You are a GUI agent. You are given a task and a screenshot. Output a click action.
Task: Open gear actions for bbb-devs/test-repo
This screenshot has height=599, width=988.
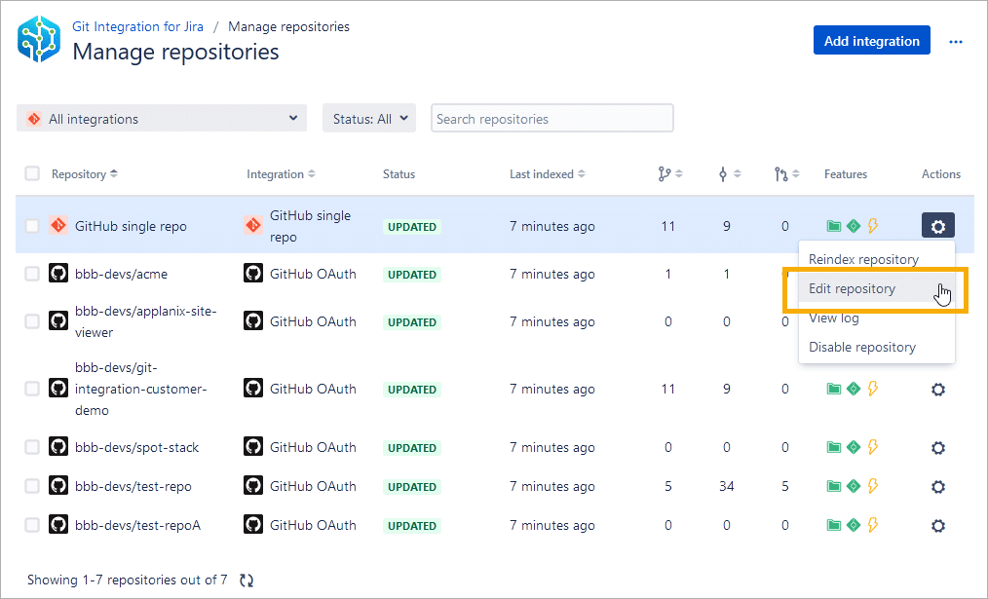click(937, 487)
